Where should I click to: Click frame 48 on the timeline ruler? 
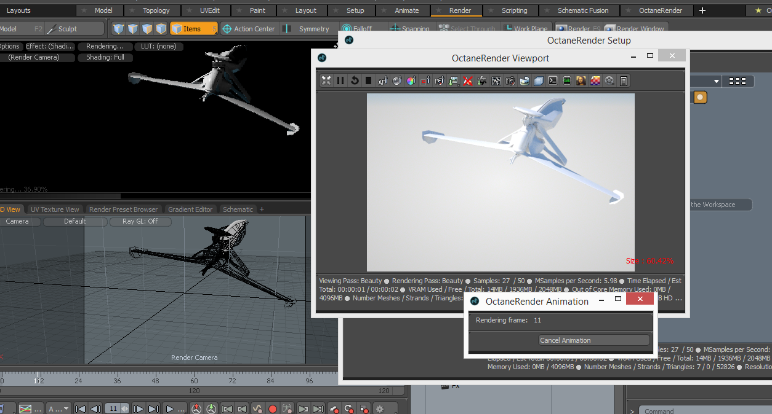pos(155,381)
